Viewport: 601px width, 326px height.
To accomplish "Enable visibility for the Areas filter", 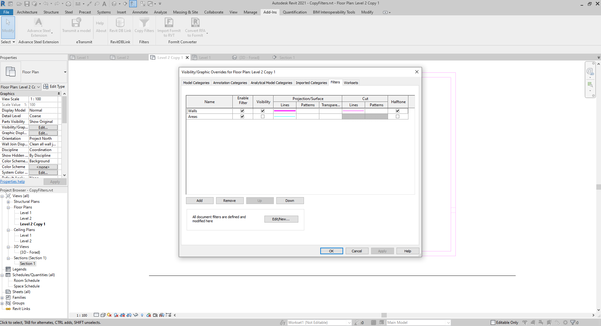I will pos(263,116).
